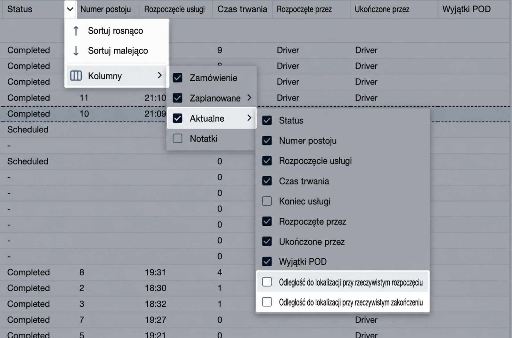Expand the Kolumny submenu arrow
This screenshot has height=338, width=512.
tap(159, 75)
